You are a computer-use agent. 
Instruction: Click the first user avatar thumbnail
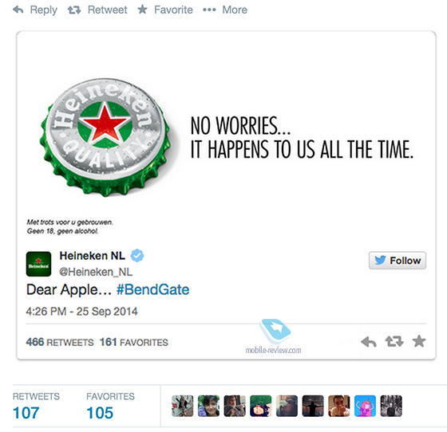(x=183, y=406)
